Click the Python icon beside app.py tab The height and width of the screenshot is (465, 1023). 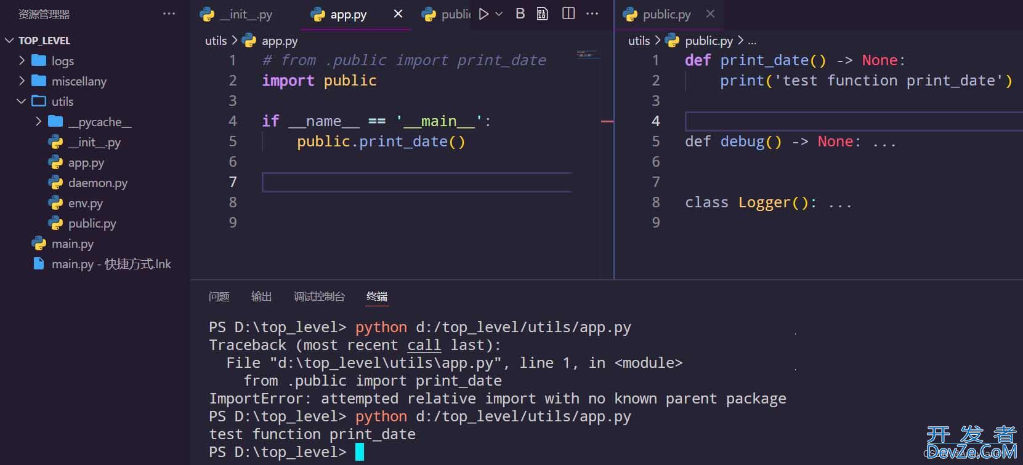(318, 14)
